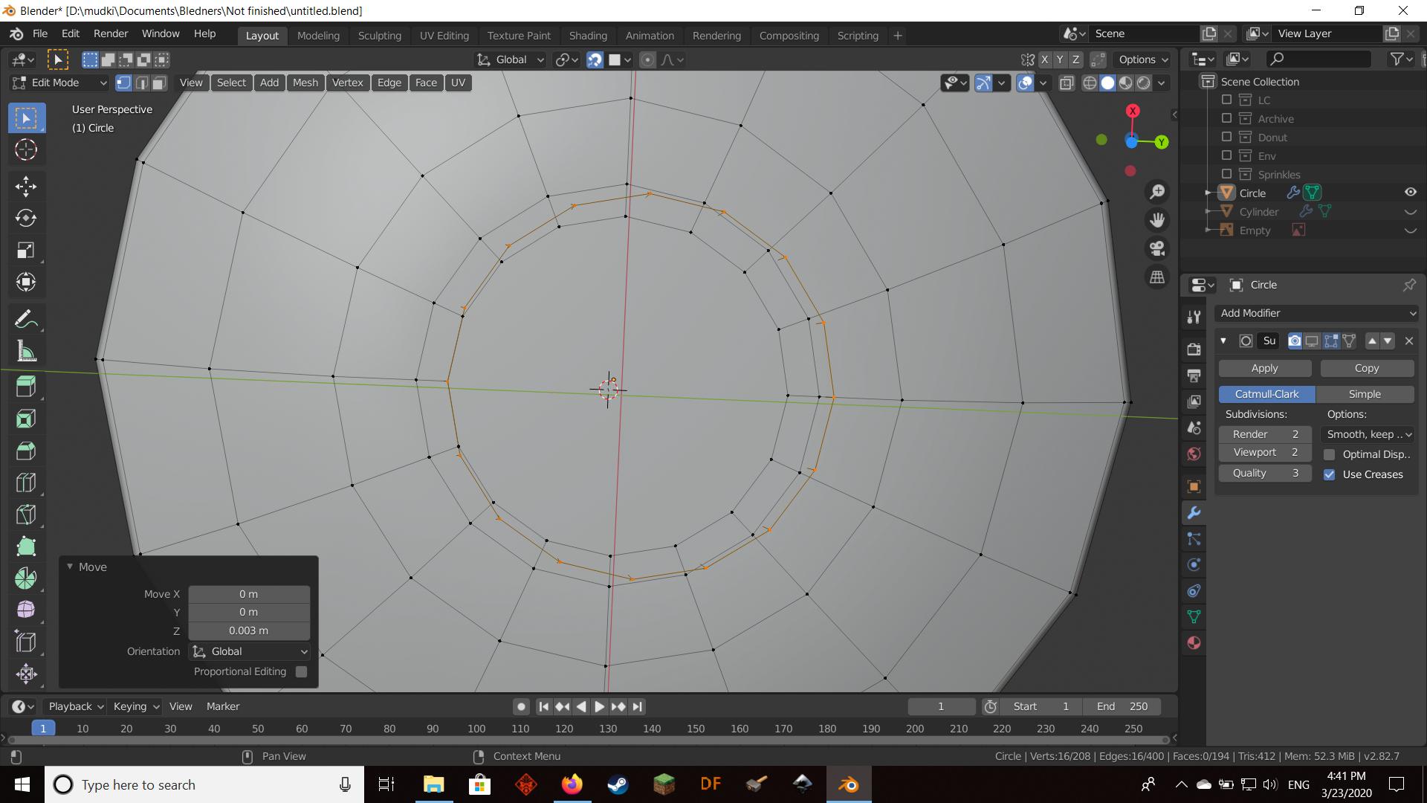Image resolution: width=1427 pixels, height=803 pixels.
Task: Copy the subdivision modifier
Action: click(x=1366, y=368)
